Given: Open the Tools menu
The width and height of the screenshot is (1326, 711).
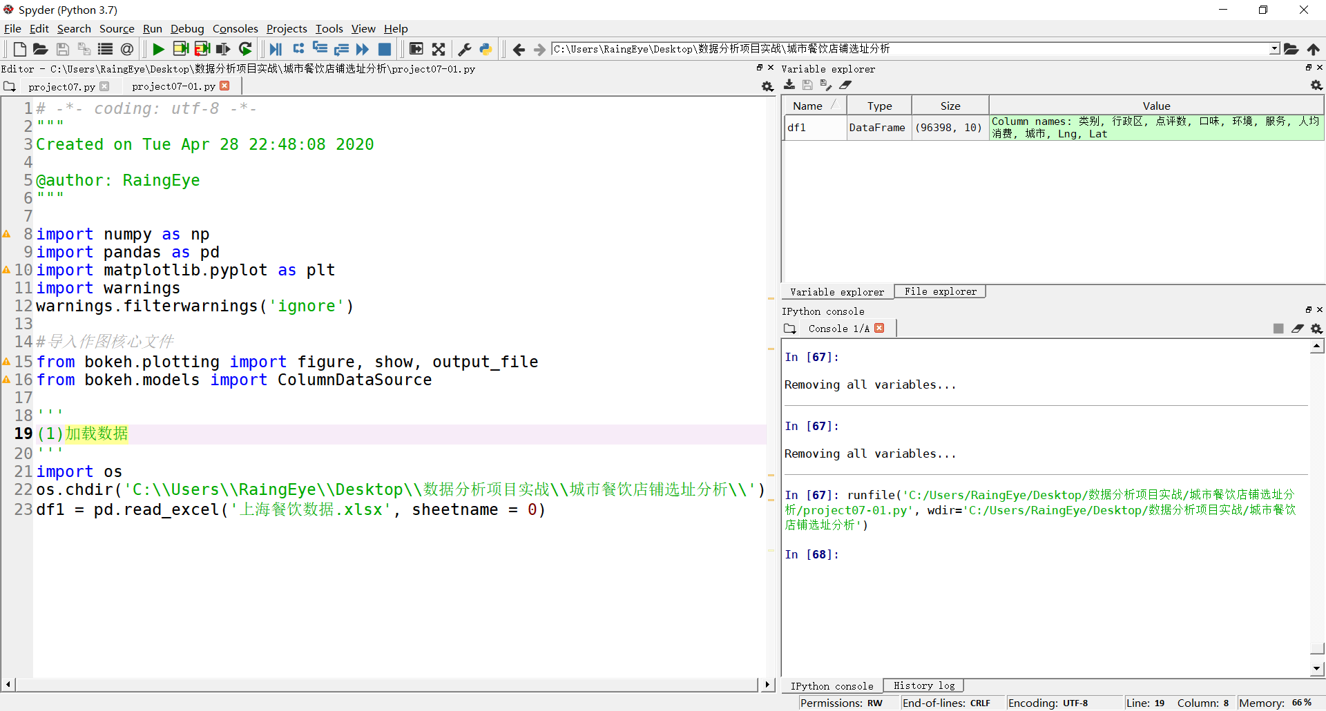Looking at the screenshot, I should [329, 28].
